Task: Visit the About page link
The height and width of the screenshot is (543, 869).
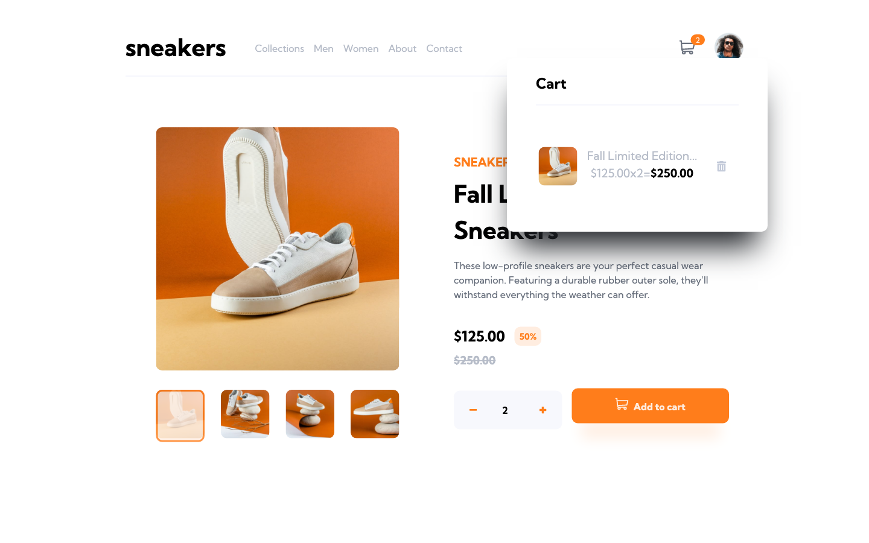Action: tap(403, 48)
